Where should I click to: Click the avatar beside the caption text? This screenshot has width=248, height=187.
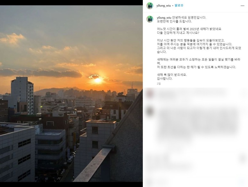click(150, 19)
